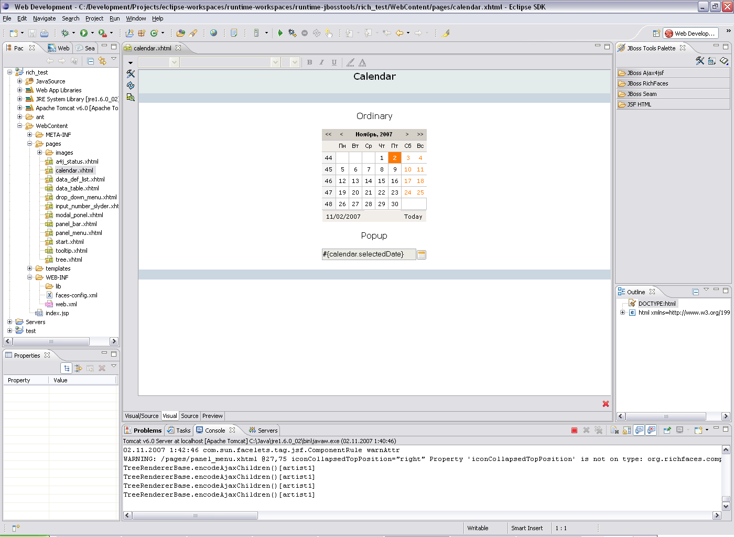Click the Save icon in main toolbar

click(32, 33)
